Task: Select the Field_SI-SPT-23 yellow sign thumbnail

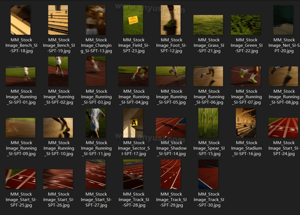Action: (133, 20)
